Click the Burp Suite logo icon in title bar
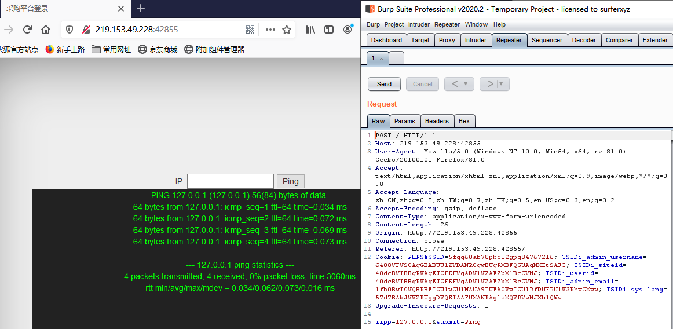673x329 pixels. coord(370,9)
